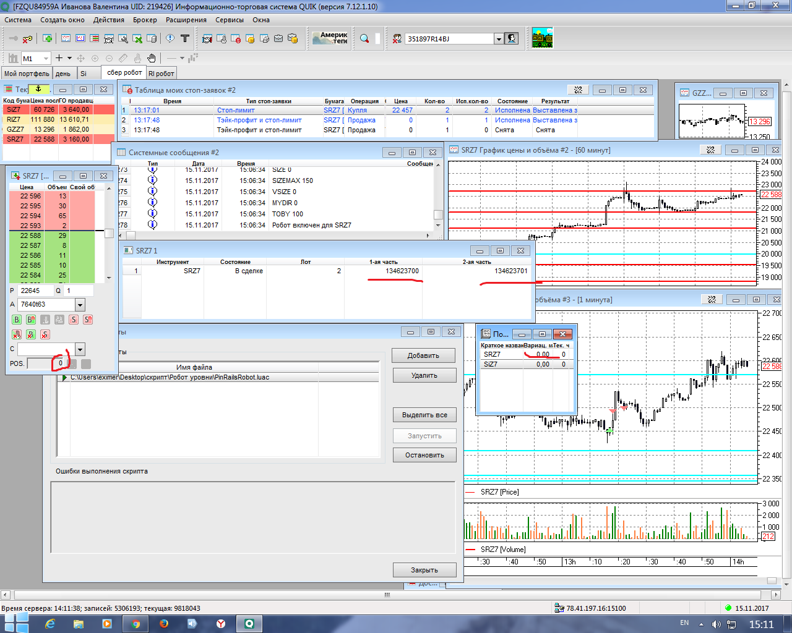The image size is (792, 633).
Task: Open the M1 timeframe dropdown
Action: (x=46, y=59)
